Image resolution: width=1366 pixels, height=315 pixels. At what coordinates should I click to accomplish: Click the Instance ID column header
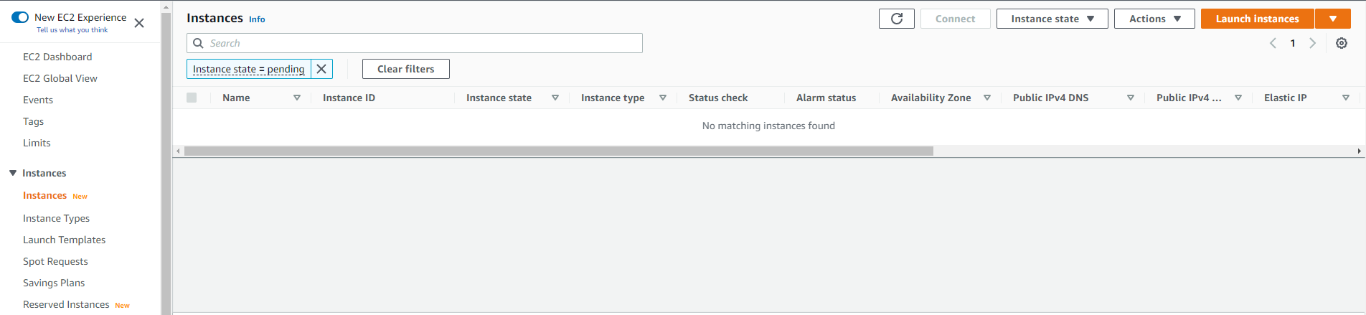coord(349,98)
